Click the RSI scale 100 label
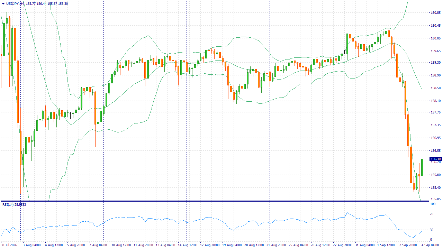The image size is (443, 249). coord(433,204)
